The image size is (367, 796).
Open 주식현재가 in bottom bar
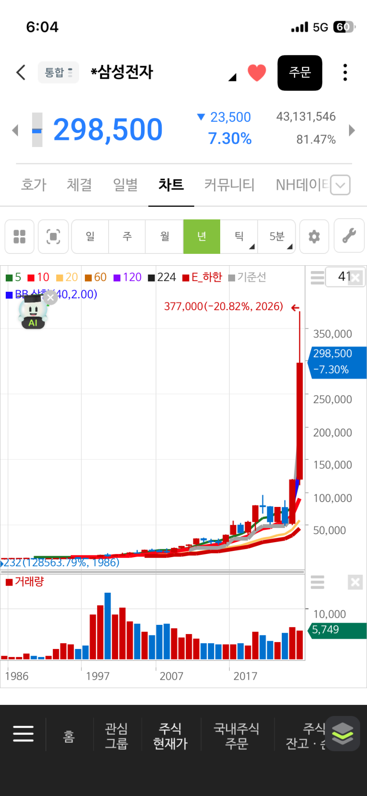[170, 736]
